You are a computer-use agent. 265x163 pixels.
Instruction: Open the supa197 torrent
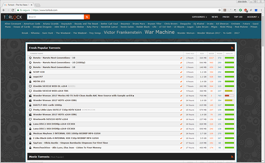(38, 77)
